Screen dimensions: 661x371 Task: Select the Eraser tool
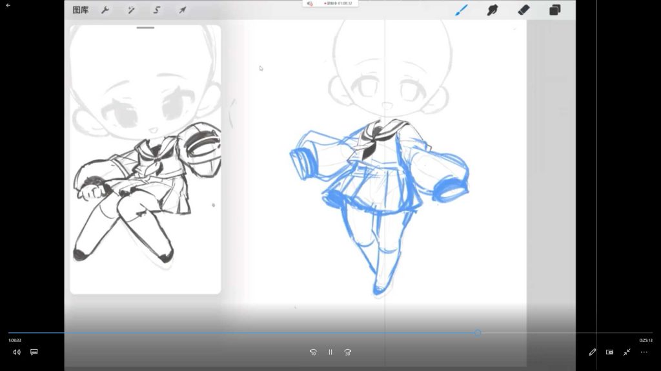(524, 10)
